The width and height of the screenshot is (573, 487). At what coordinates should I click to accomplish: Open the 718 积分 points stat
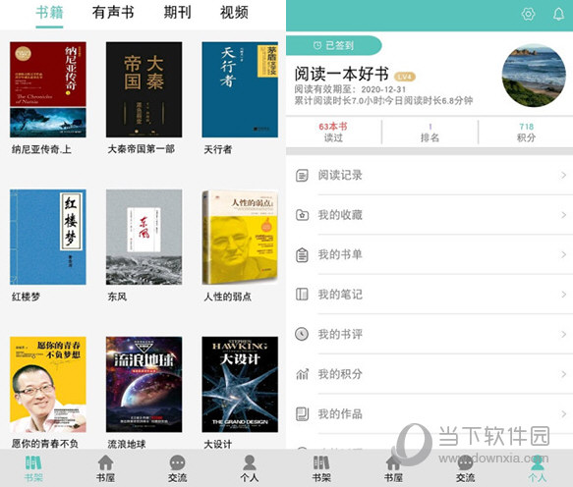pos(526,132)
